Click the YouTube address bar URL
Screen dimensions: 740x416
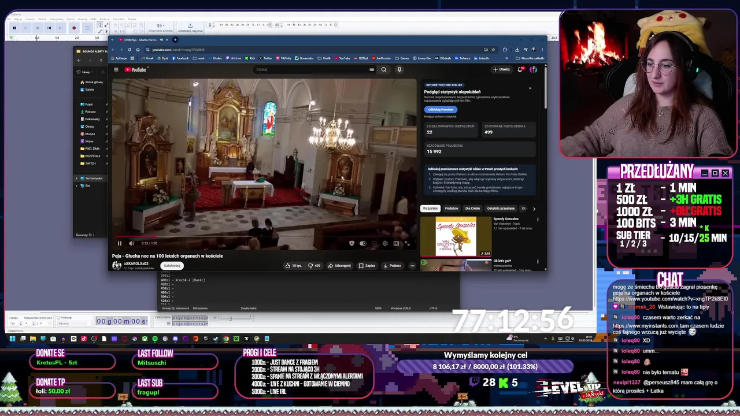tap(178, 50)
